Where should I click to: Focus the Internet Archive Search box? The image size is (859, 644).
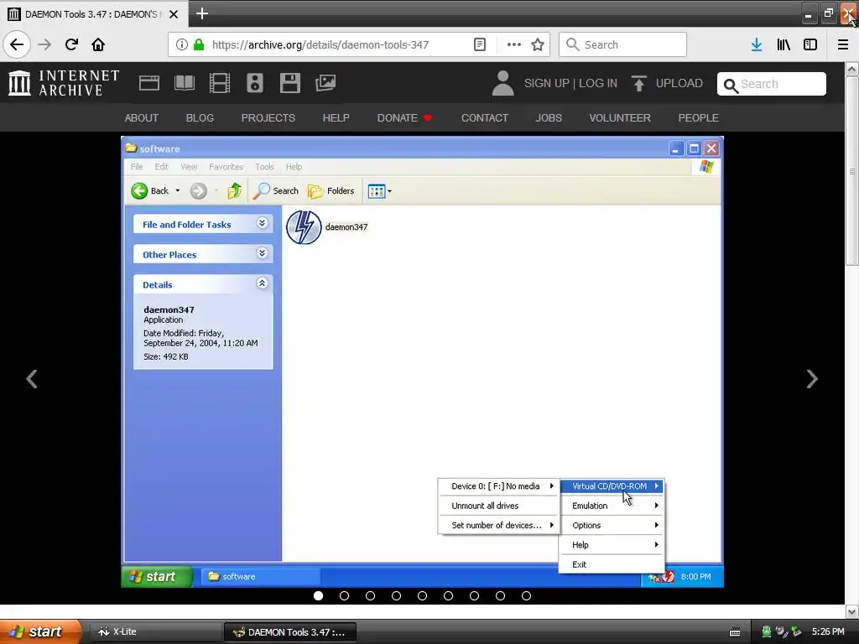coord(772,84)
